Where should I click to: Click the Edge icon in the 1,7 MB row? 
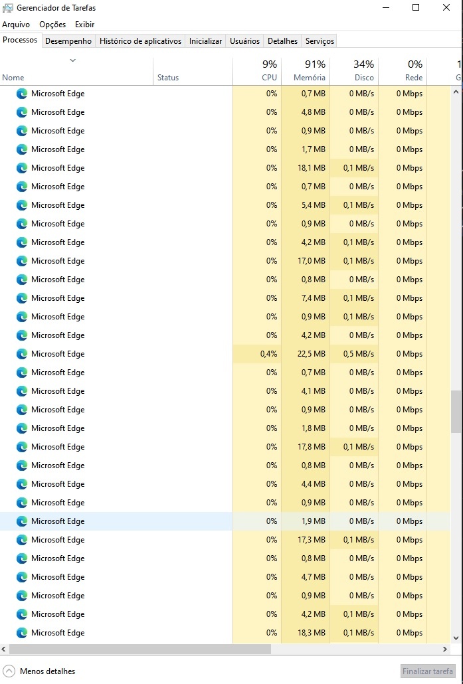22,149
